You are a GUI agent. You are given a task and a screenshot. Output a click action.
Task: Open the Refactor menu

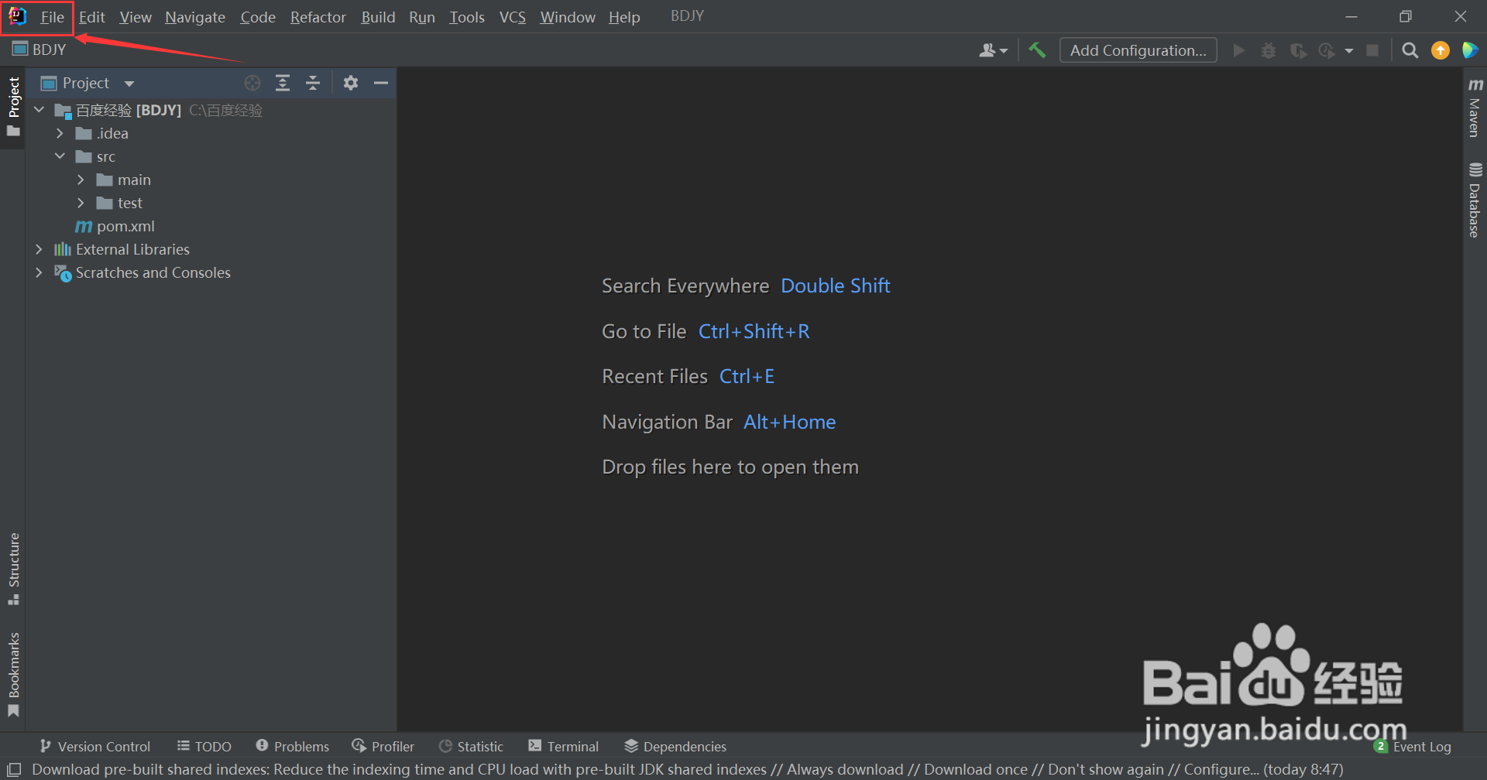click(x=318, y=17)
